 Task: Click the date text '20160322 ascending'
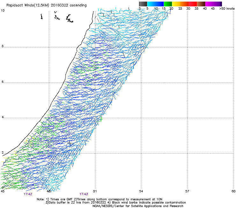(x=69, y=5)
